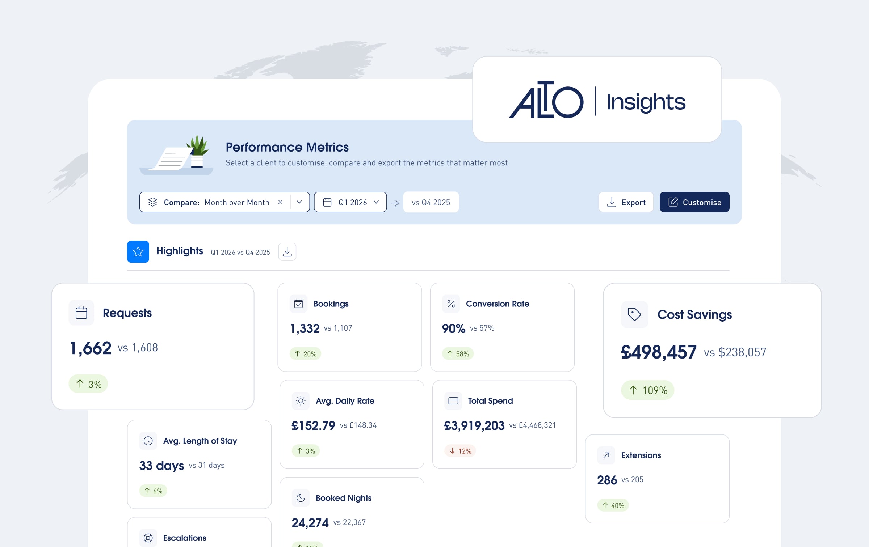This screenshot has width=869, height=547.
Task: Click the Performance Metrics heading
Action: pyautogui.click(x=287, y=147)
